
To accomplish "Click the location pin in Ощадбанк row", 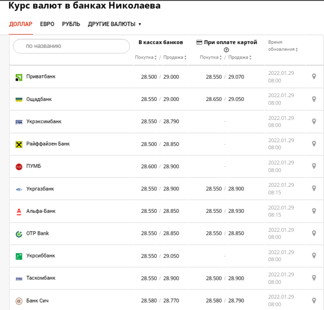I will pyautogui.click(x=314, y=99).
